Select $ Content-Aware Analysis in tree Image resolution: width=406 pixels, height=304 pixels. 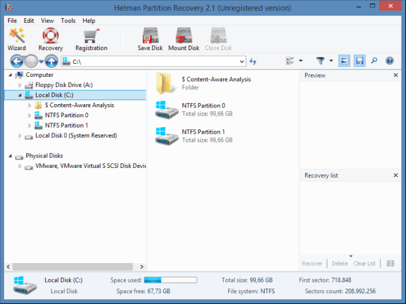[x=79, y=105]
